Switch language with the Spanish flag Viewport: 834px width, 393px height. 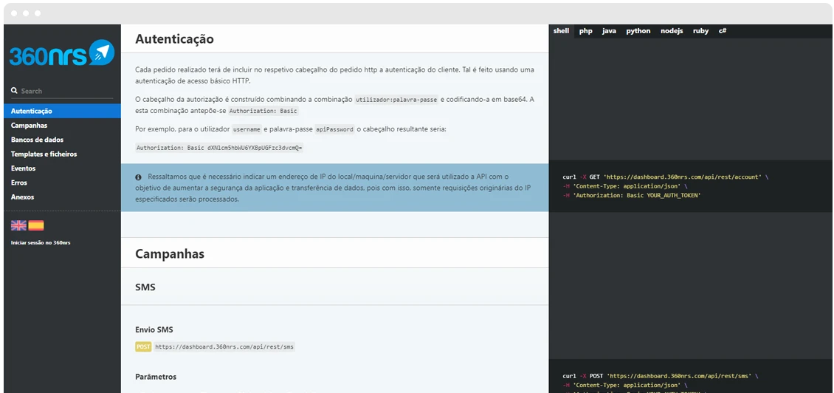[36, 225]
